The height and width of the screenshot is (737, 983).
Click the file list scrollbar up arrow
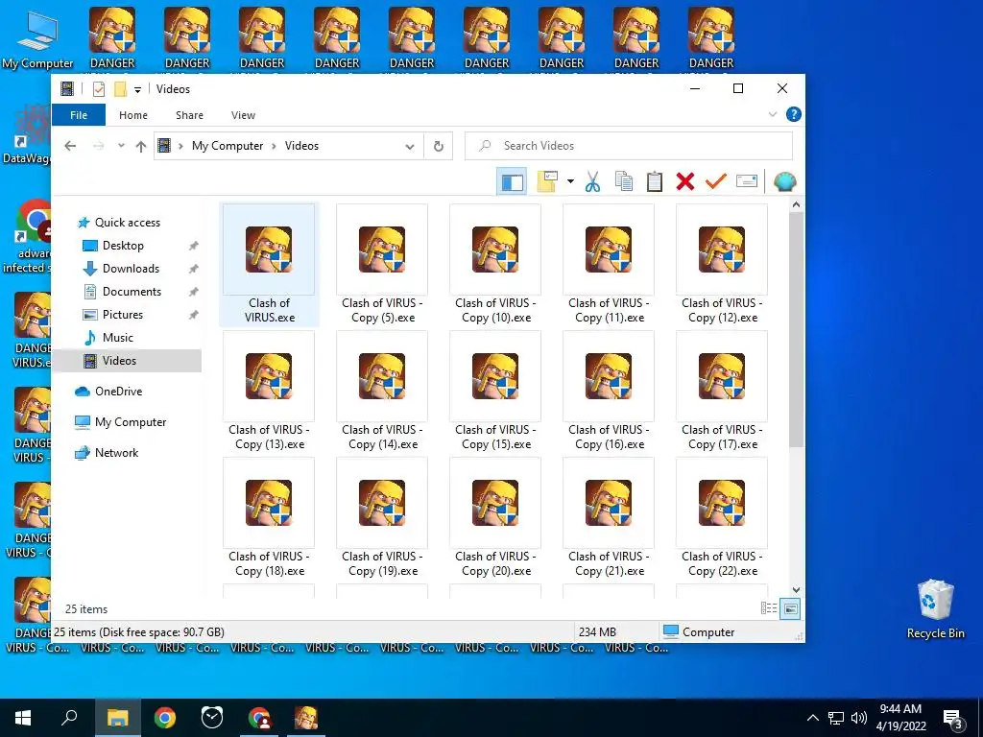tap(796, 205)
